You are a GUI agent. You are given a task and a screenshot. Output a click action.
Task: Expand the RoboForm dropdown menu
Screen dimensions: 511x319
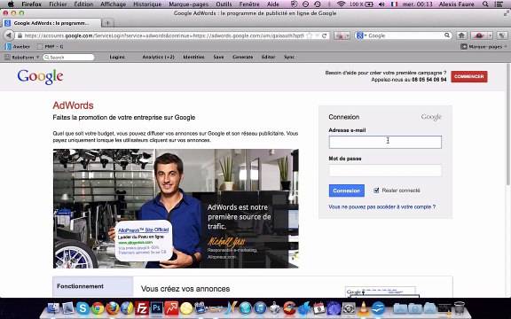[x=38, y=58]
